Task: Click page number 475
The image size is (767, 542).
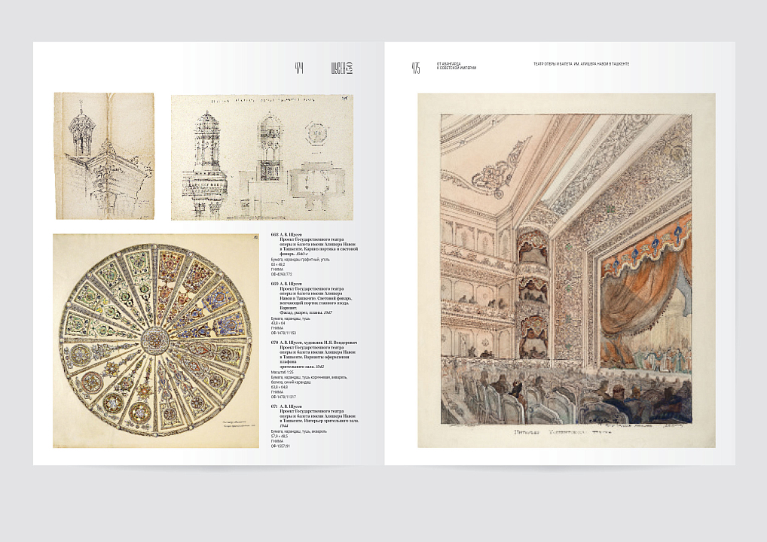Action: coord(416,69)
